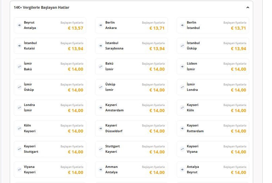Click the arrow icon beside Kayseri–Rotterdam route
This screenshot has width=272, height=183.
(x=182, y=128)
